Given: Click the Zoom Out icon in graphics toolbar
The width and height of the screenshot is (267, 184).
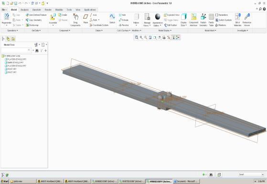Looking at the screenshot, I should click(146, 38).
